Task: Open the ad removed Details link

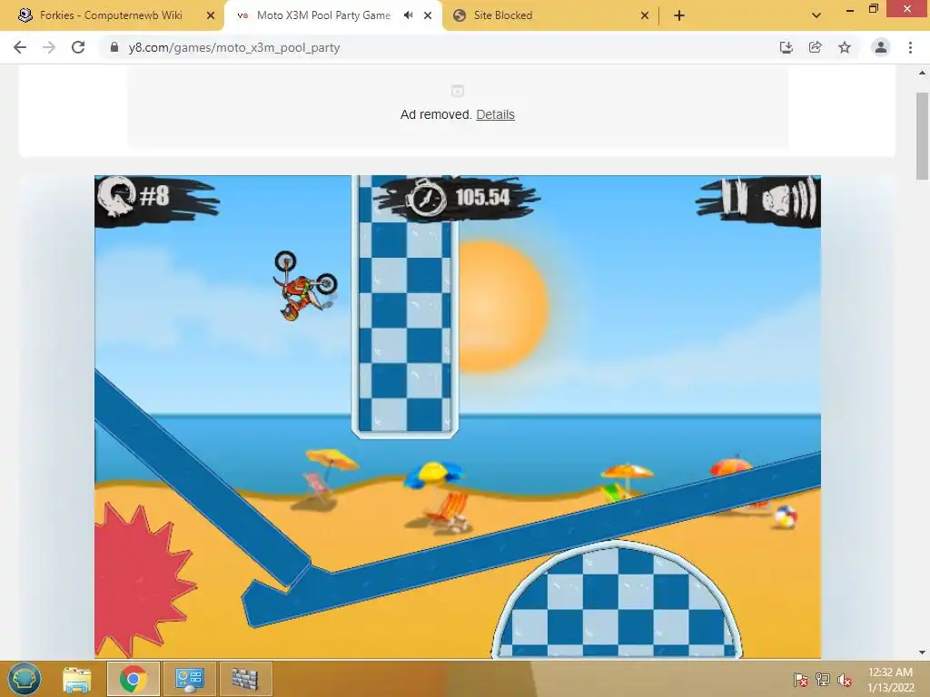Action: click(x=495, y=114)
